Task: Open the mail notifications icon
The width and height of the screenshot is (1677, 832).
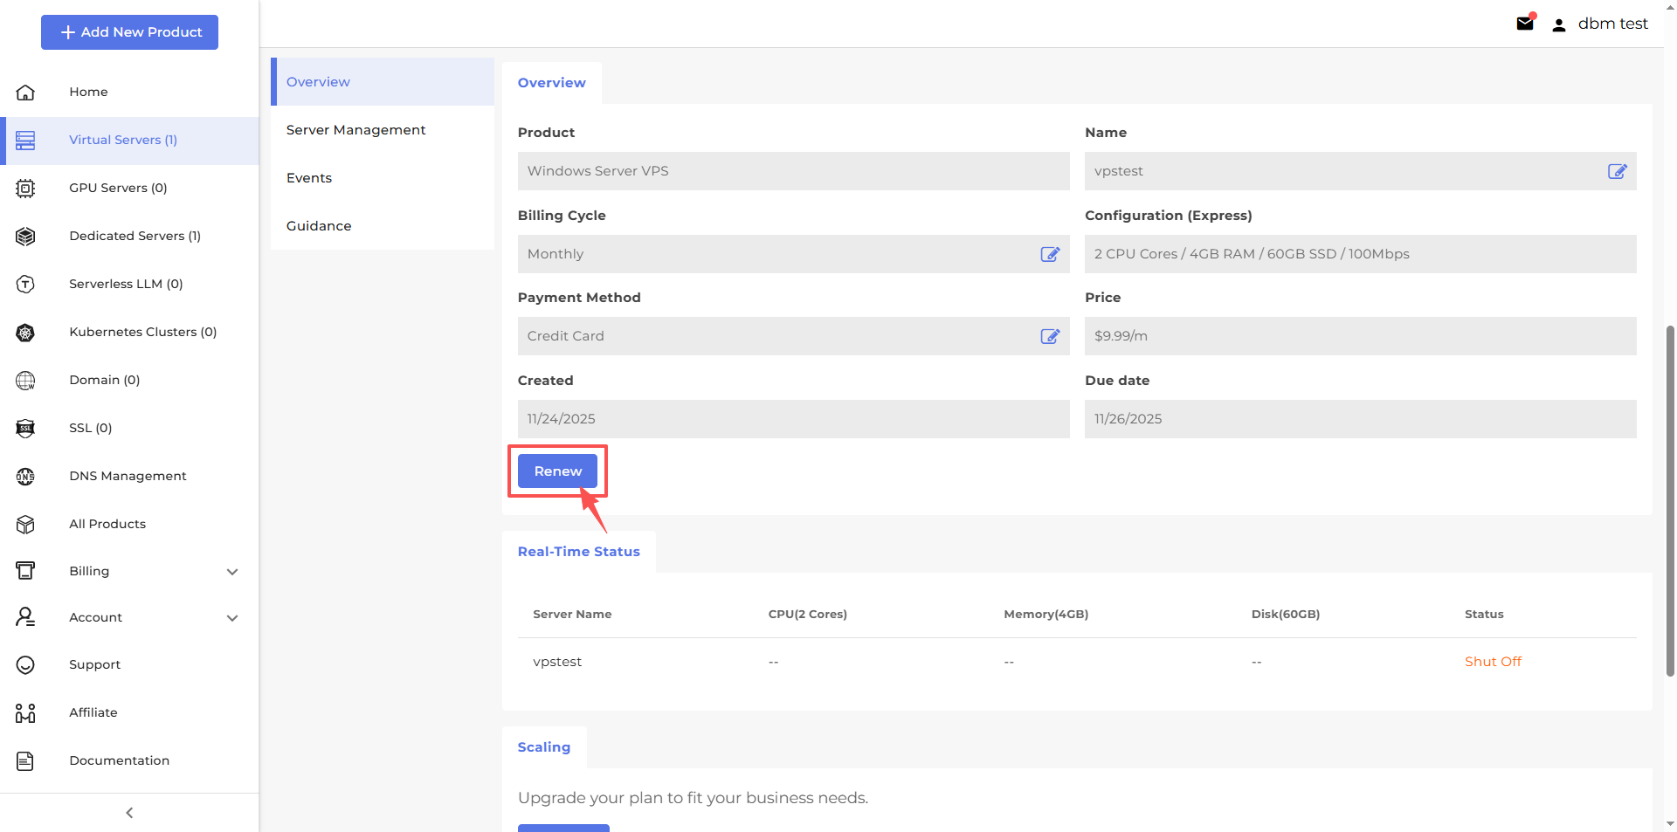Action: tap(1525, 23)
